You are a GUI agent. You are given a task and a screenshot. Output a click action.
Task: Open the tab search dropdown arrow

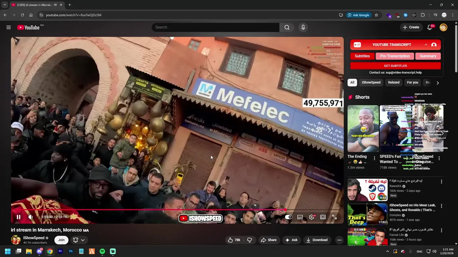coord(5,5)
